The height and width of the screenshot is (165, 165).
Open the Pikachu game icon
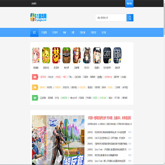tap(46, 55)
